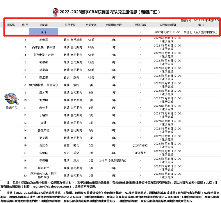
Task: Click the "序号" column header
Action: click(25, 25)
